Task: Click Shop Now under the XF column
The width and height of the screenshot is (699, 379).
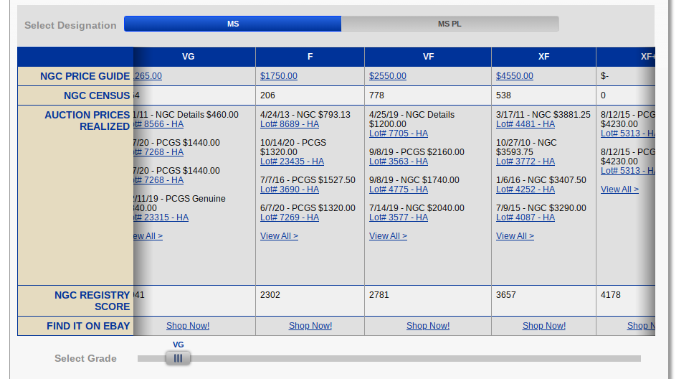Action: pos(544,326)
